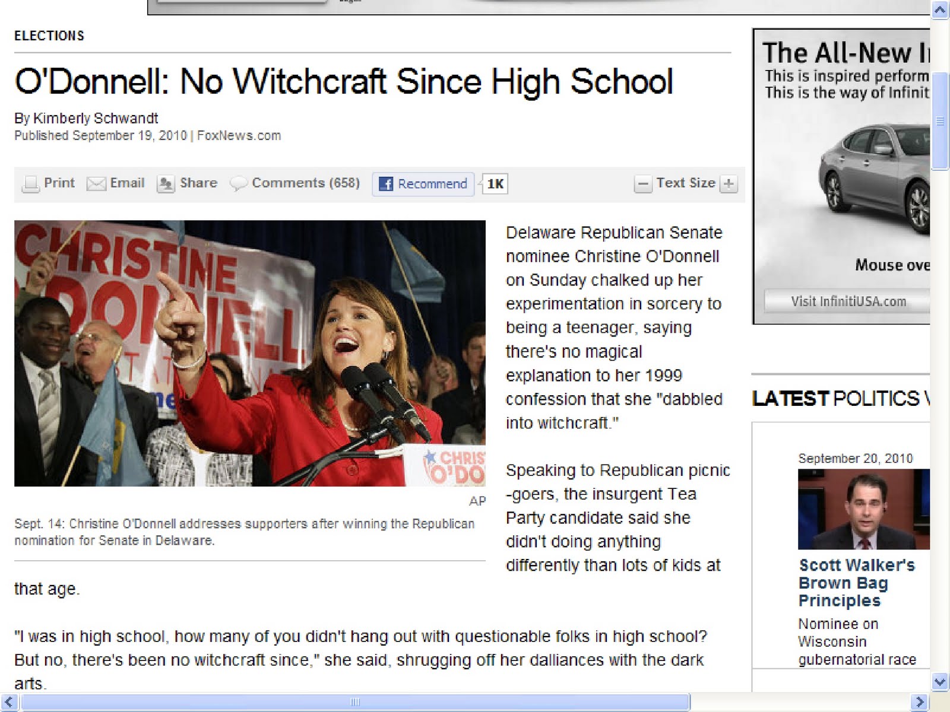Decrease text size with minus icon
Screen dimensions: 950x712
point(642,184)
